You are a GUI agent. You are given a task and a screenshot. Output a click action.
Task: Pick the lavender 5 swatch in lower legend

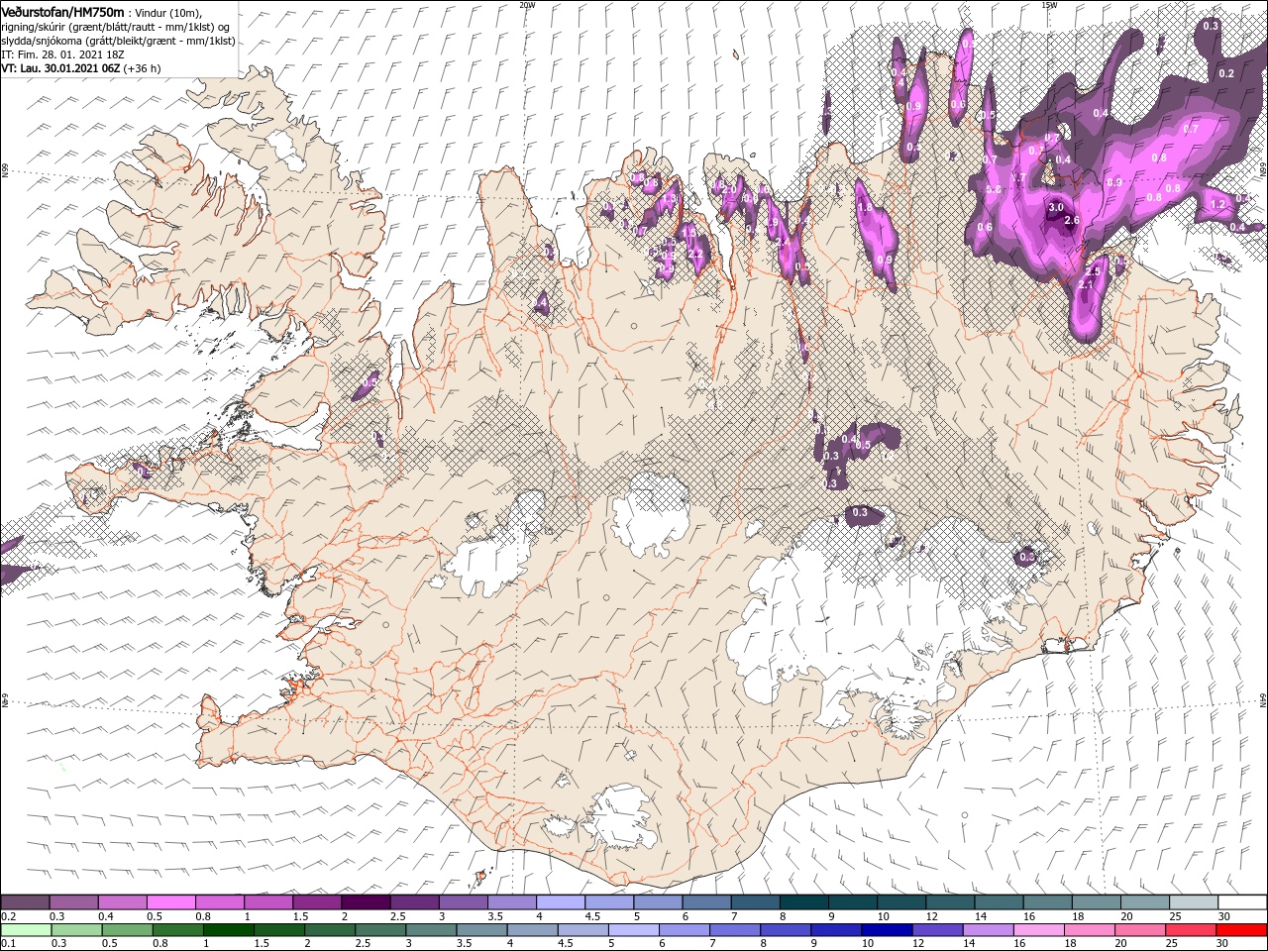[633, 929]
